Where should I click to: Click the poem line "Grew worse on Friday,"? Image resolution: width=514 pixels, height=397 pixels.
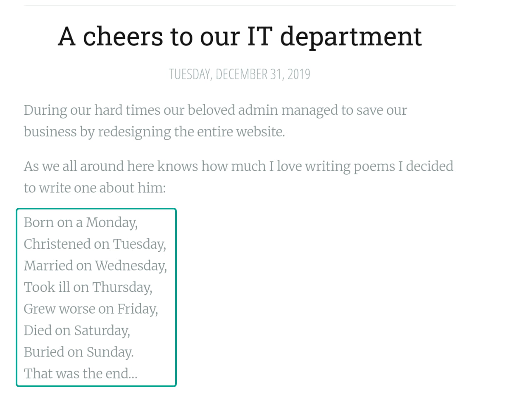pos(90,309)
